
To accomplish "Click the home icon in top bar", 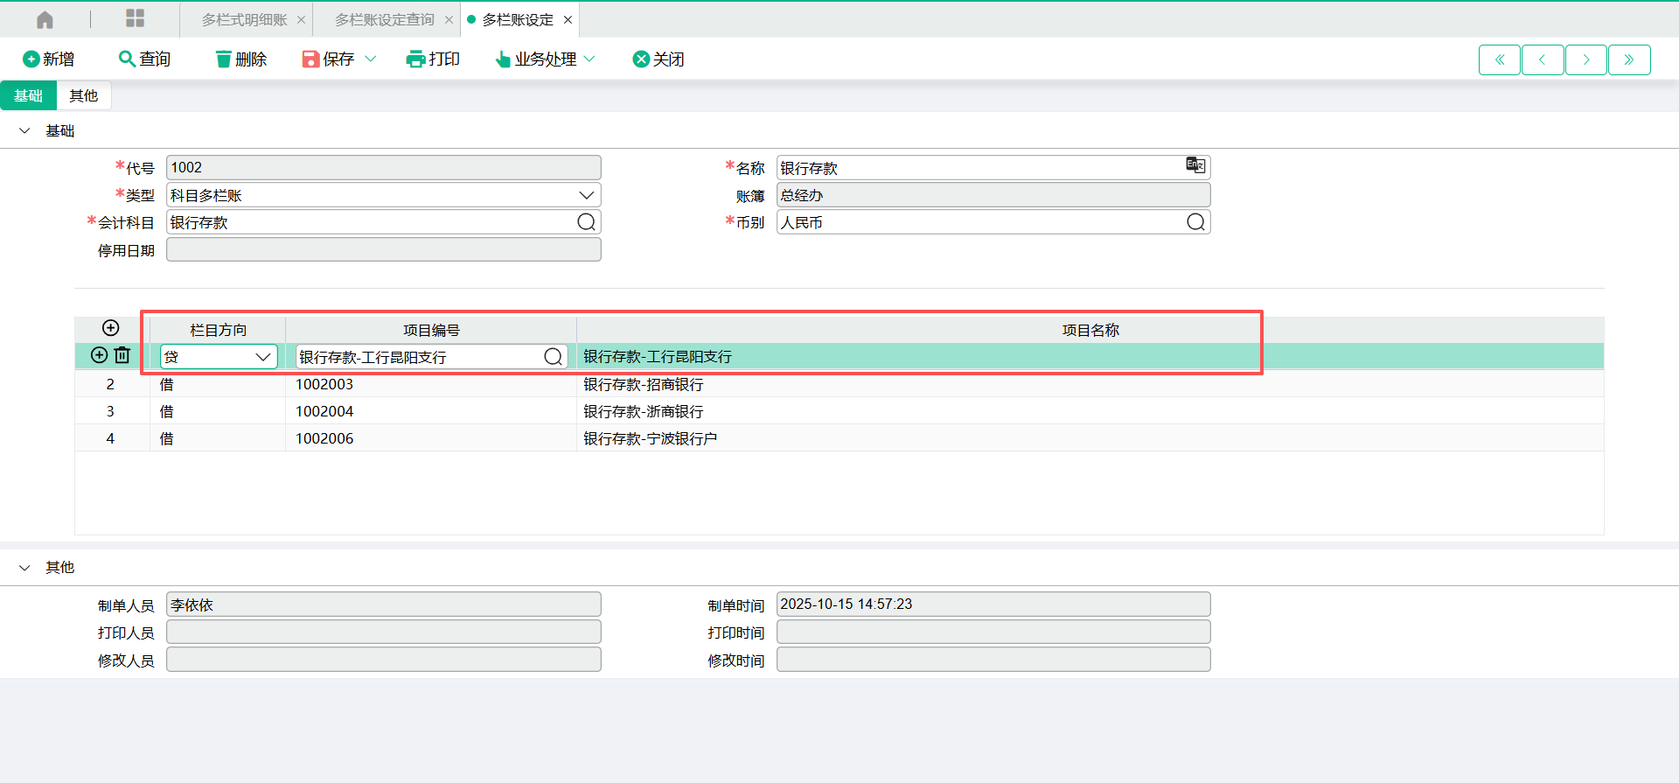I will 45,19.
